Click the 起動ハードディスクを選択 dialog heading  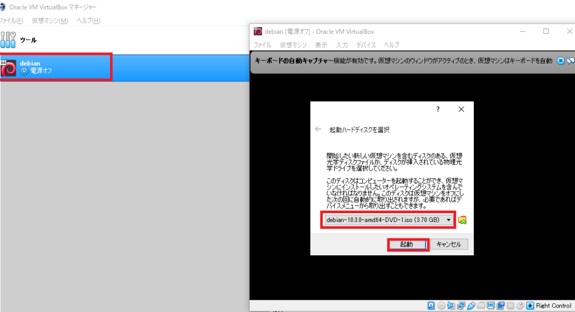coord(359,129)
